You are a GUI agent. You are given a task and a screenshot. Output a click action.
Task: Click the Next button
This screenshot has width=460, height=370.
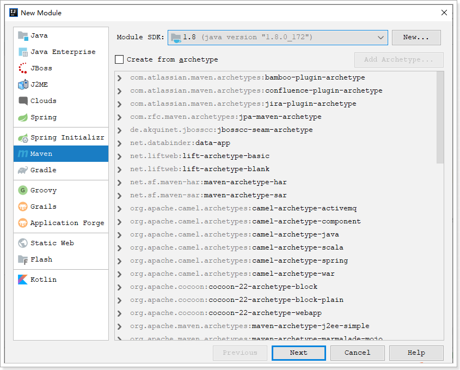coord(299,353)
